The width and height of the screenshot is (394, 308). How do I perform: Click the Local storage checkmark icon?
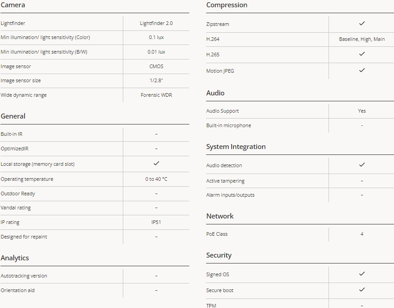point(157,163)
